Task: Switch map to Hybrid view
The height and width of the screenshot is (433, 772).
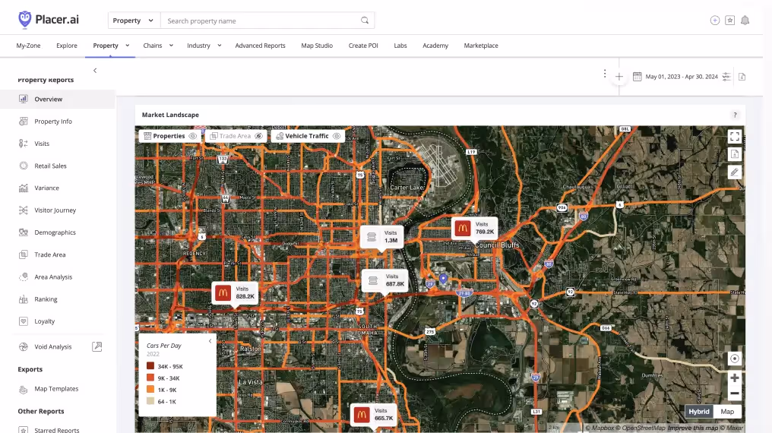Action: (x=698, y=412)
